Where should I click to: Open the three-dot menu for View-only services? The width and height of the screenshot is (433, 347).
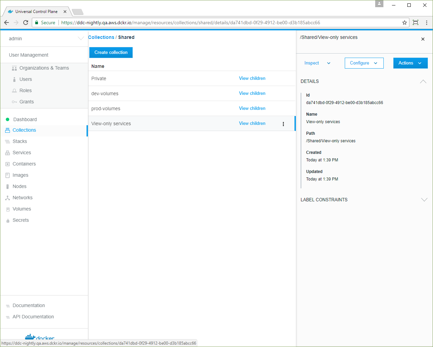pos(283,124)
